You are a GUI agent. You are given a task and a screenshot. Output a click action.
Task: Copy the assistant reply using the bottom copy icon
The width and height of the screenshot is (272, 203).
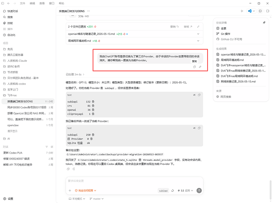tap(68, 169)
